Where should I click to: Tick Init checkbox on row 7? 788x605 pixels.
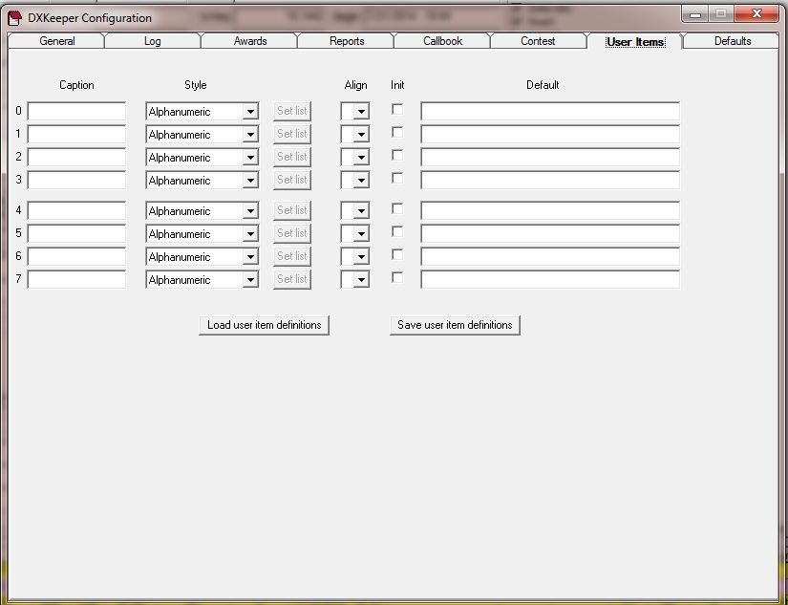397,277
